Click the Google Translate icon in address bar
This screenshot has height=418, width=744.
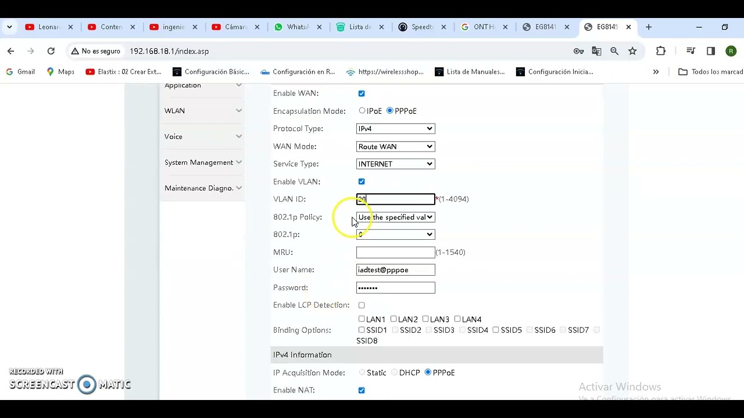pos(596,51)
